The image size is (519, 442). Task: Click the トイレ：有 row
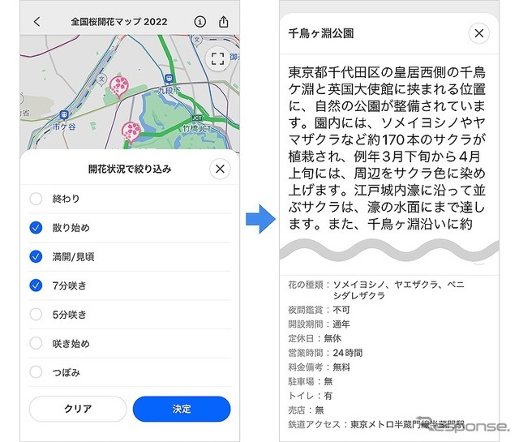(311, 396)
